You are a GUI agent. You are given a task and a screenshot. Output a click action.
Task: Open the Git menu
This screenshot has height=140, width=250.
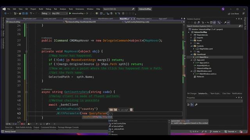[27, 9]
